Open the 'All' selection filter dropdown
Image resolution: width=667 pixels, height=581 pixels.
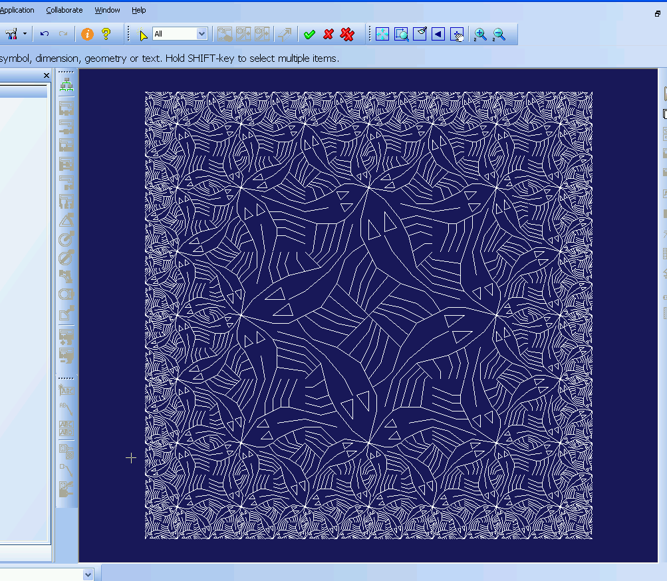(201, 34)
